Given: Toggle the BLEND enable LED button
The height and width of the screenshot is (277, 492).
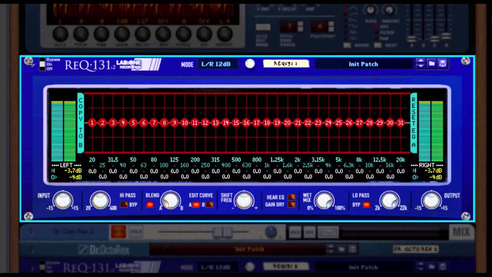Looking at the screenshot, I should [x=150, y=205].
